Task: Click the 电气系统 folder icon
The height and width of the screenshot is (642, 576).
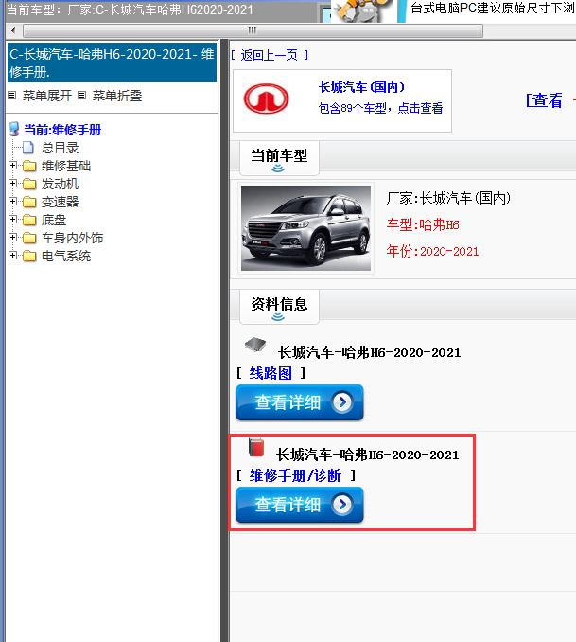Action: pos(29,256)
